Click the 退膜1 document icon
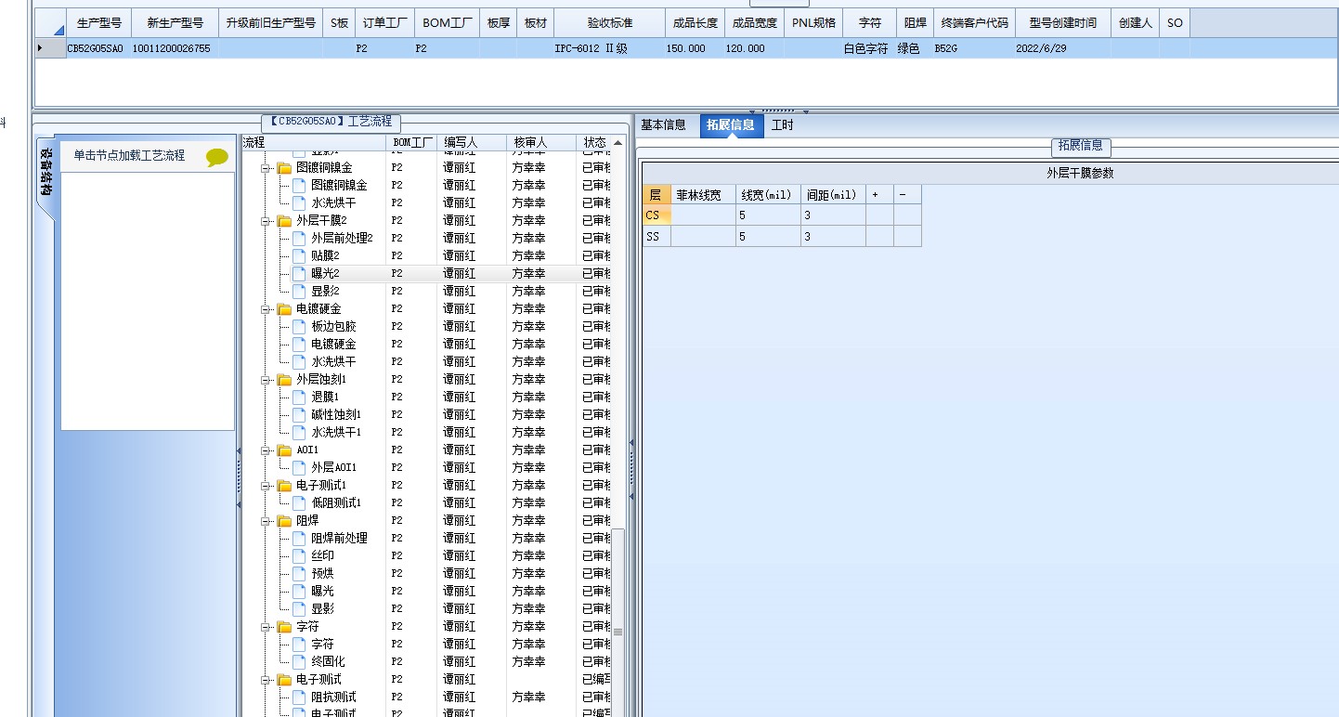Screen dimensions: 1339x717 (299, 397)
